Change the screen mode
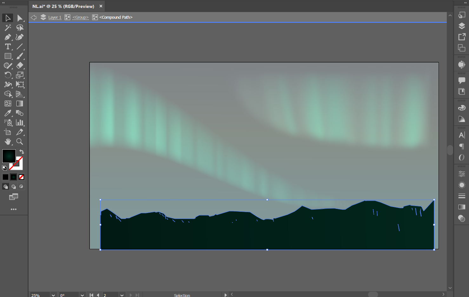Screen dimensions: 469x297 point(14,197)
